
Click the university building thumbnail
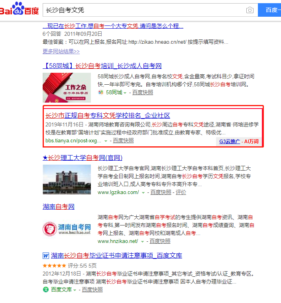coord(67,179)
